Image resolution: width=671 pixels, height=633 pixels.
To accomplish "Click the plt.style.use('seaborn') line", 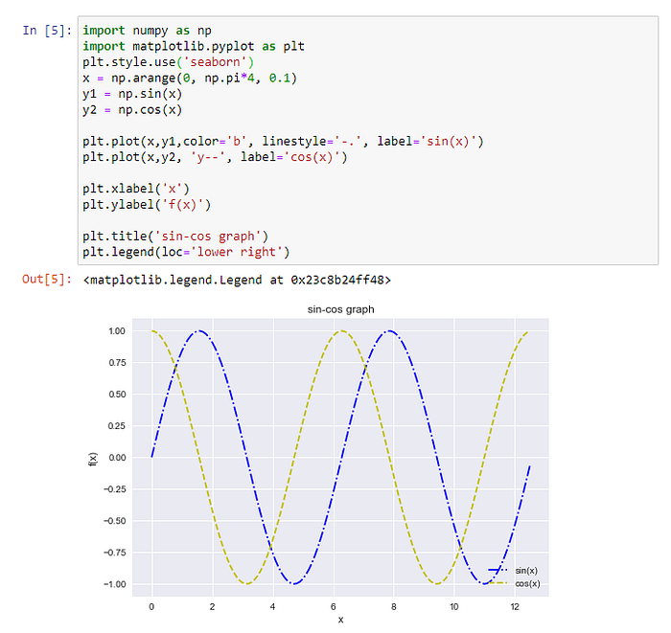I will (x=168, y=62).
